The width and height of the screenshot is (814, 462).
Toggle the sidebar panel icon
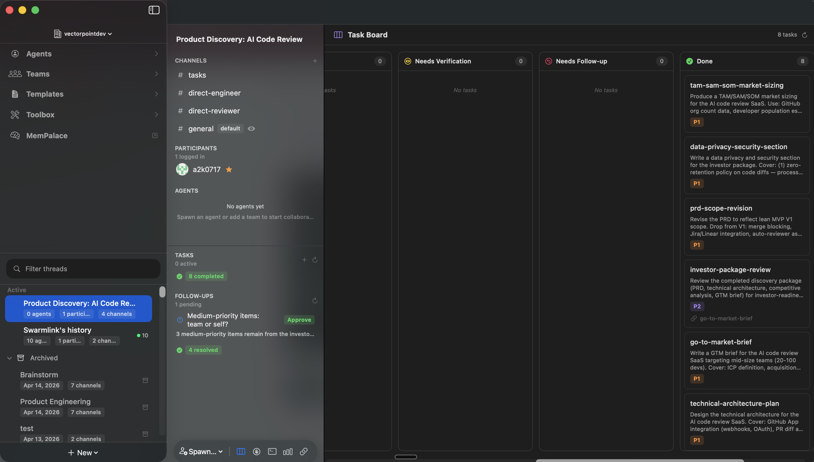154,10
